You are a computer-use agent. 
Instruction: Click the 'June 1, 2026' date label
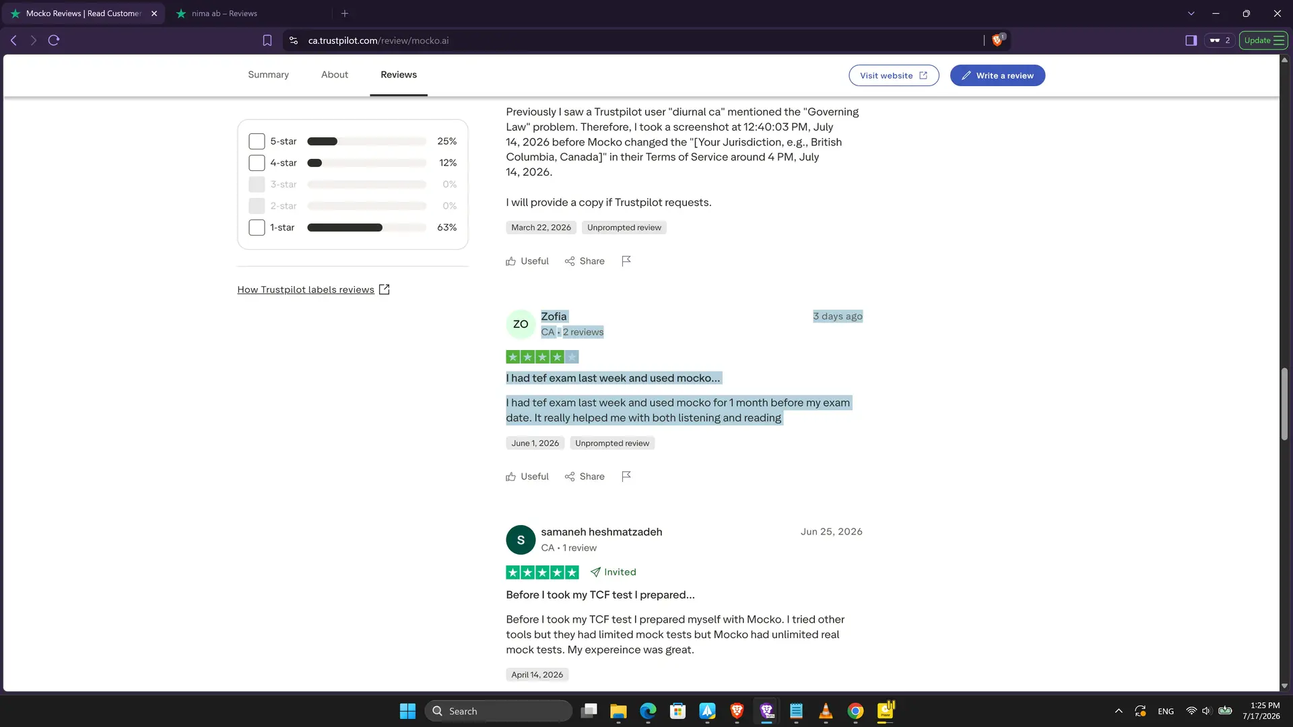pos(535,443)
